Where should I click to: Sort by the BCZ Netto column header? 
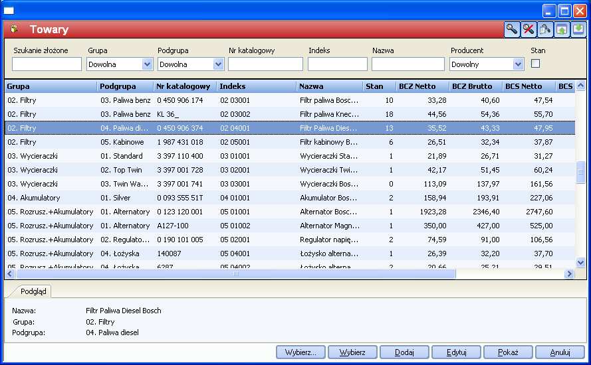pos(423,86)
